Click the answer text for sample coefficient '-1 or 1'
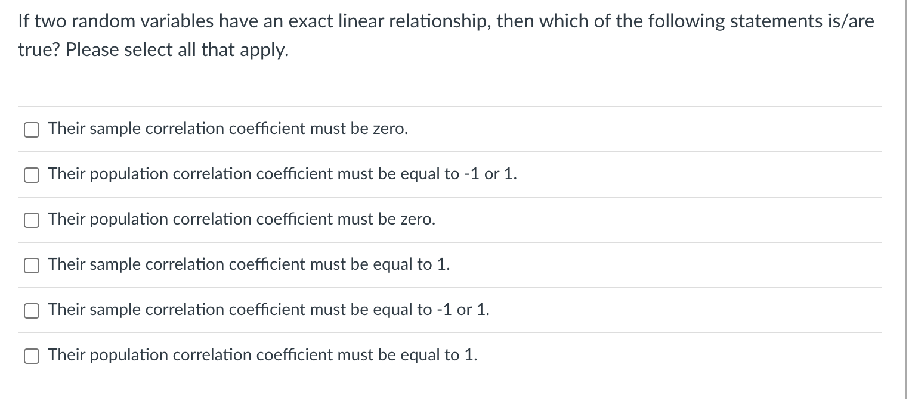Image resolution: width=909 pixels, height=399 pixels. pyautogui.click(x=268, y=310)
